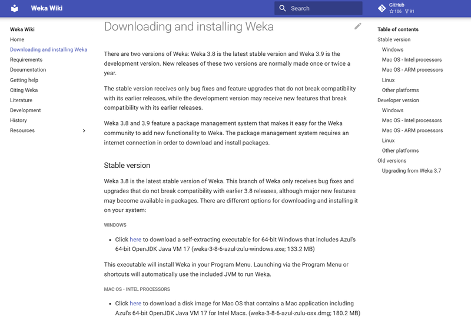Open the Literature page
Viewport: 471px width, 320px height.
point(21,100)
